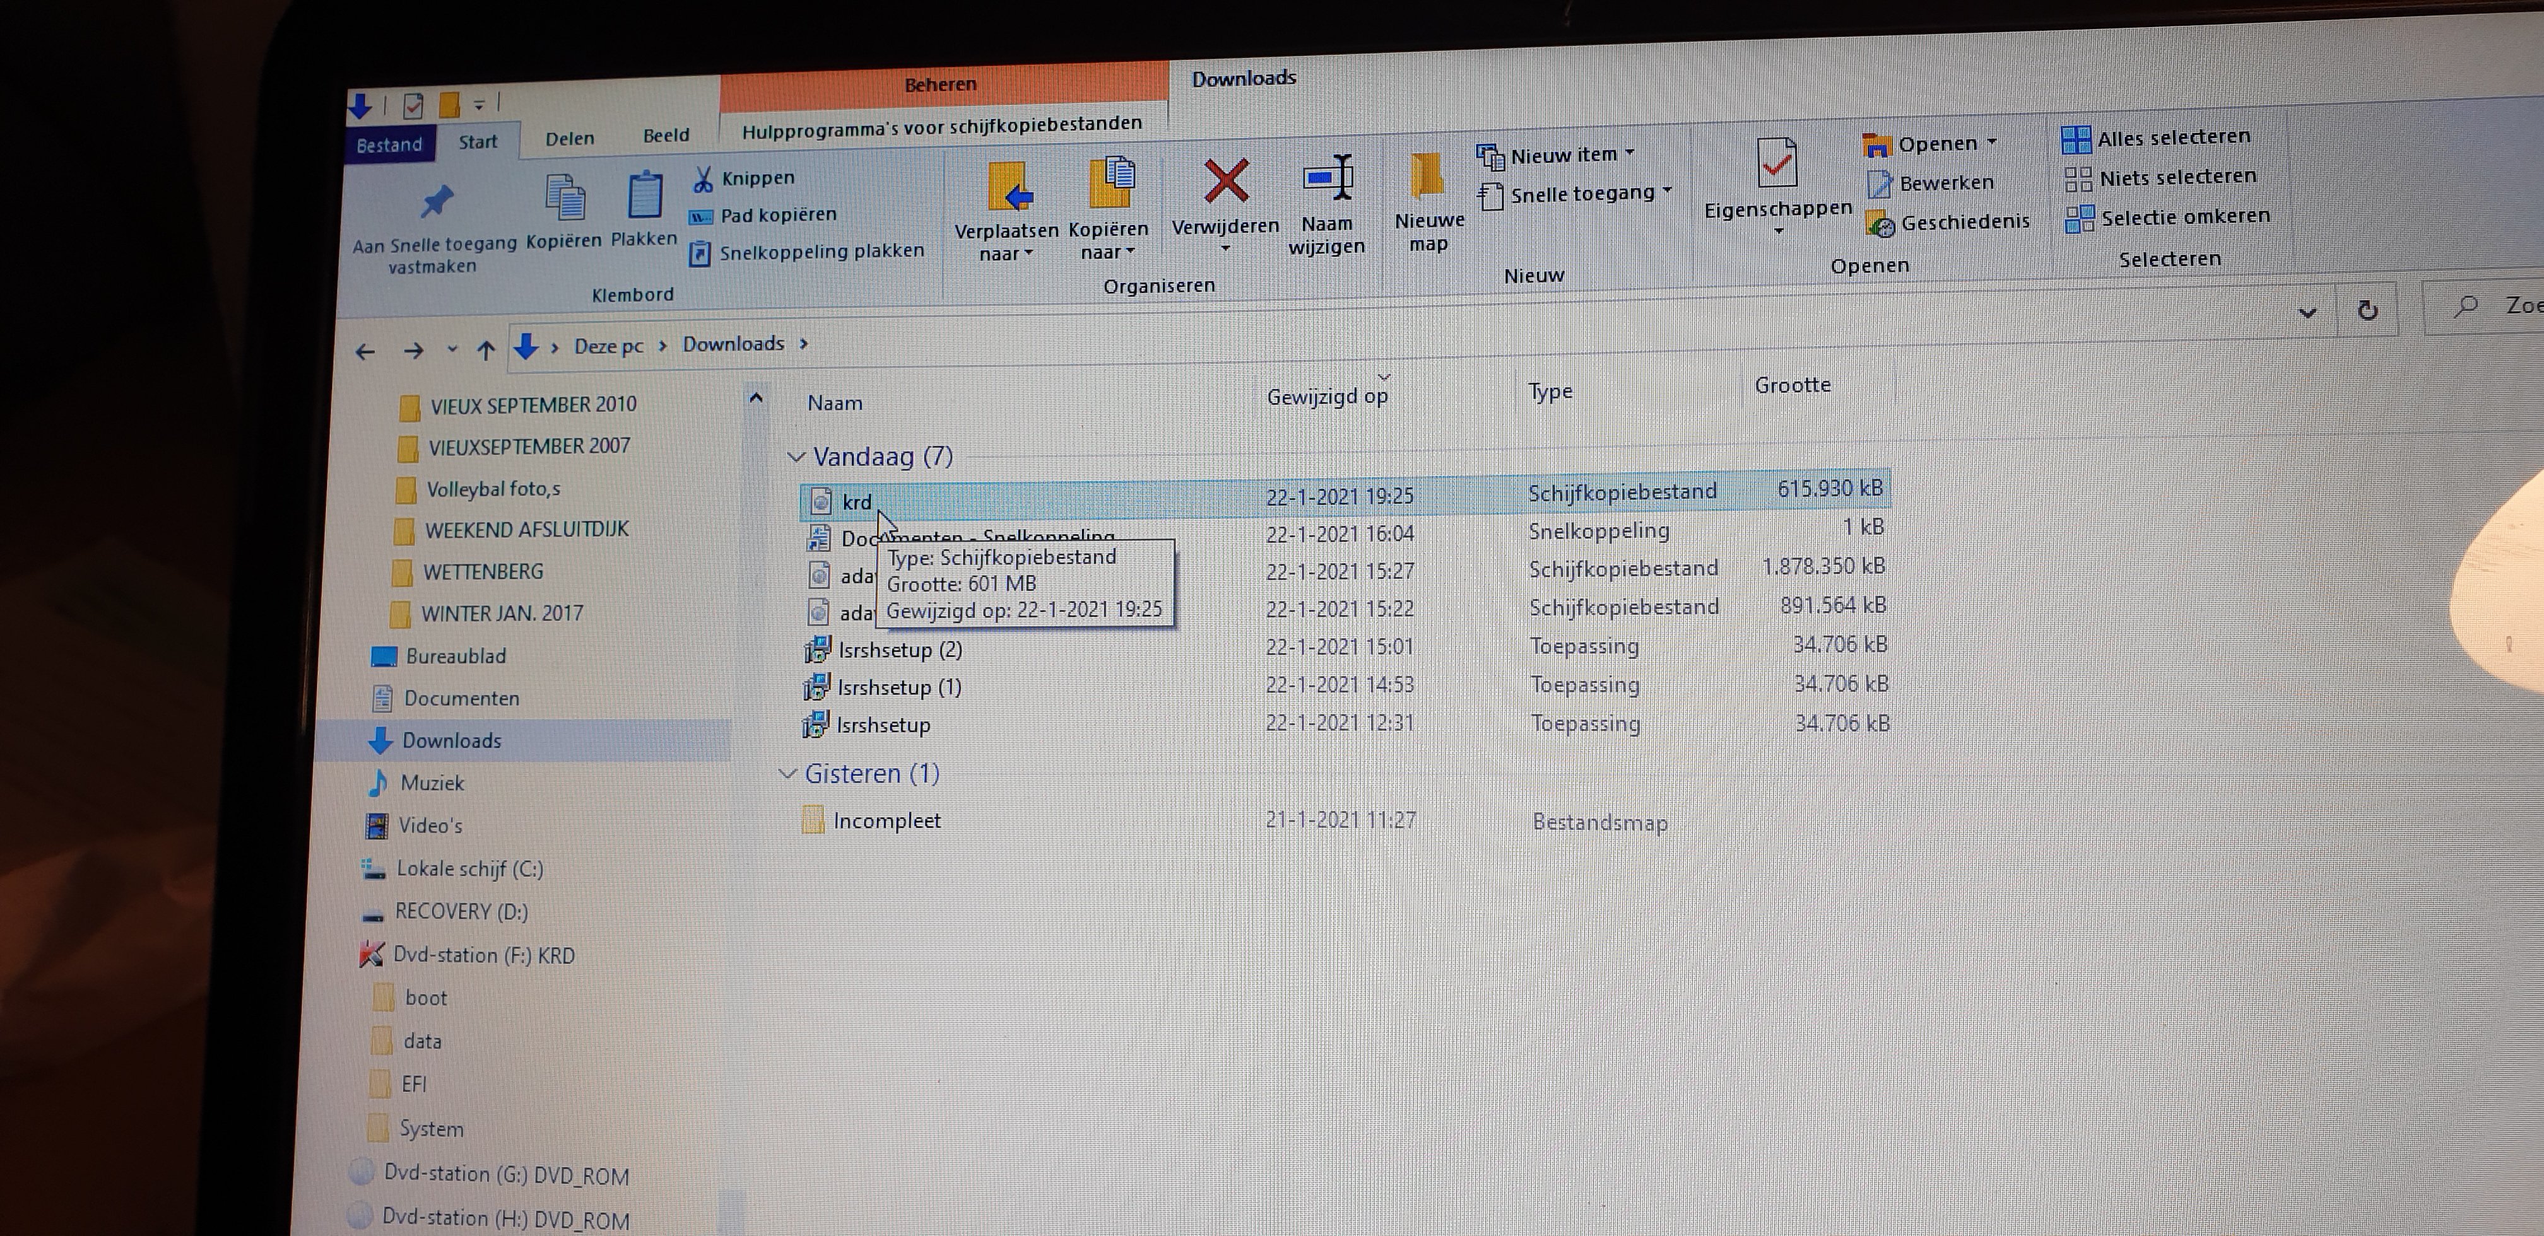
Task: Create a Nieuwe map folder
Action: (1428, 201)
